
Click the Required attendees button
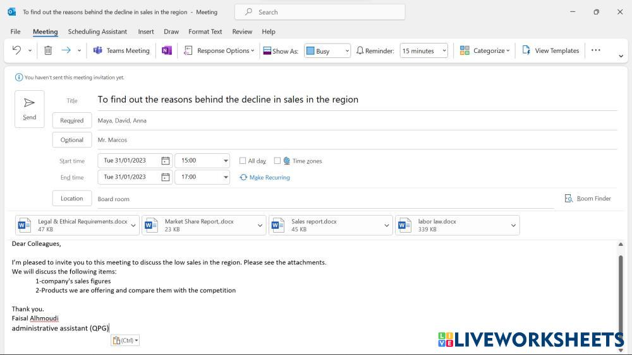point(72,120)
